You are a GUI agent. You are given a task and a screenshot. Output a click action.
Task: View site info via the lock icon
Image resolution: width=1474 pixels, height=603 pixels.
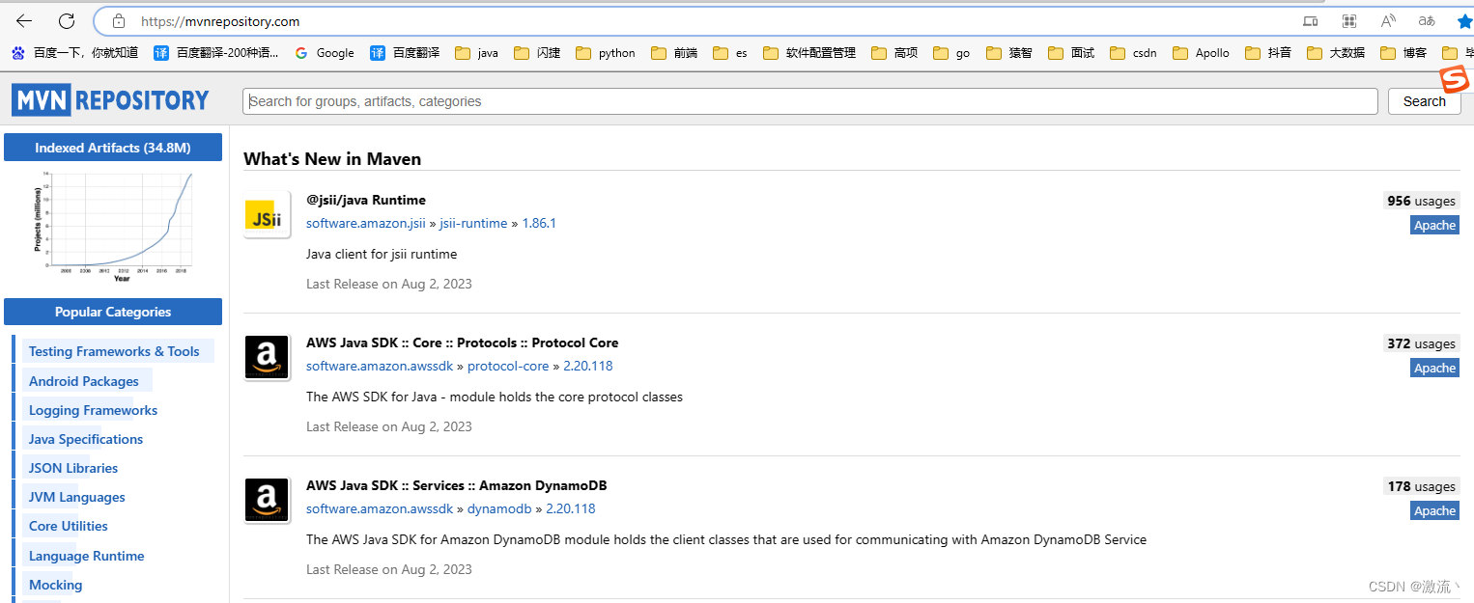[x=119, y=20]
